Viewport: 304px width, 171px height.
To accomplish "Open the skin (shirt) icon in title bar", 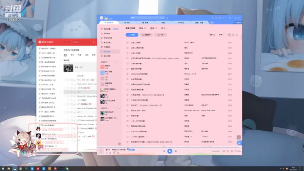I will (216, 17).
